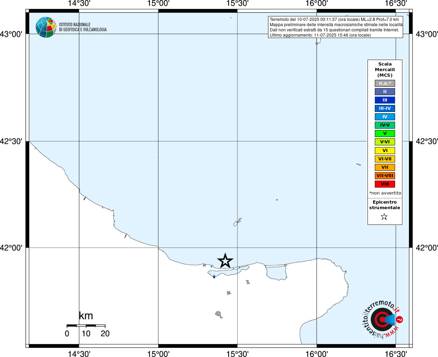438x357 pixels.
Task: Click the Istituto Nazionale di Geofisica text
Action: [x=83, y=27]
